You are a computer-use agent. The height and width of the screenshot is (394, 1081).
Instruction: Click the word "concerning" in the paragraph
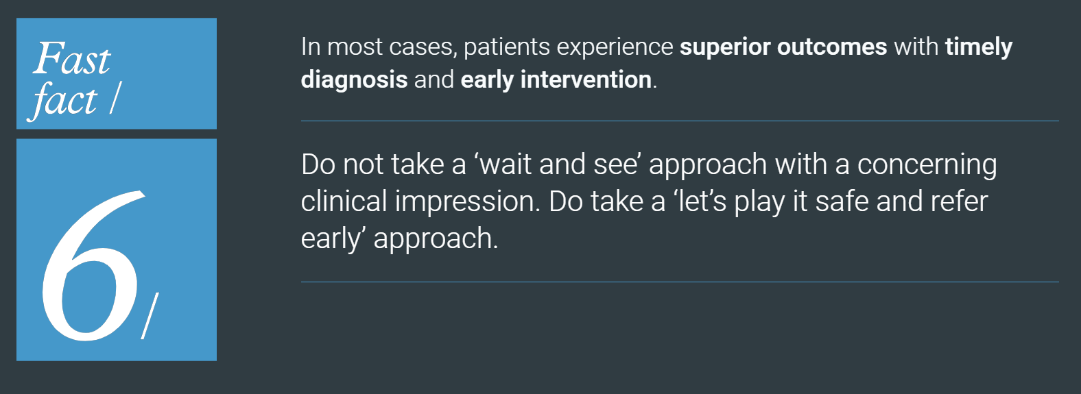point(927,164)
